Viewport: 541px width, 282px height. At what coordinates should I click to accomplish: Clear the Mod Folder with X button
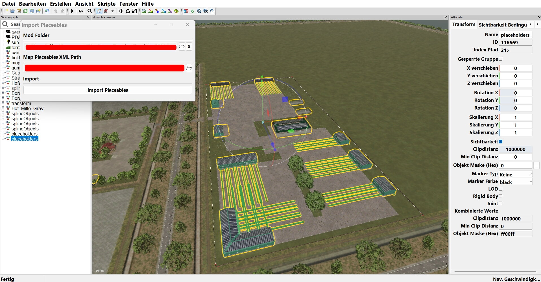(x=189, y=47)
